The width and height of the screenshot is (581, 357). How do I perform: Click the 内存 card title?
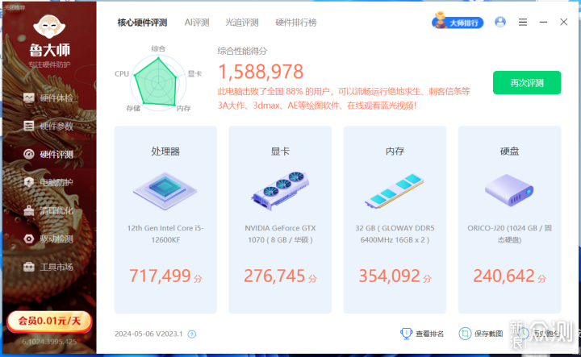coord(395,152)
